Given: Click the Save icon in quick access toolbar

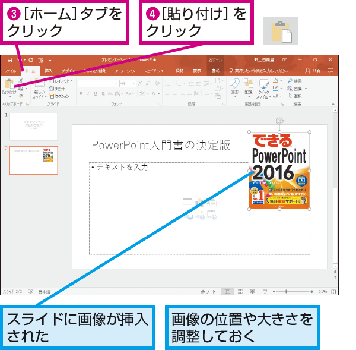Looking at the screenshot, I should (x=9, y=60).
